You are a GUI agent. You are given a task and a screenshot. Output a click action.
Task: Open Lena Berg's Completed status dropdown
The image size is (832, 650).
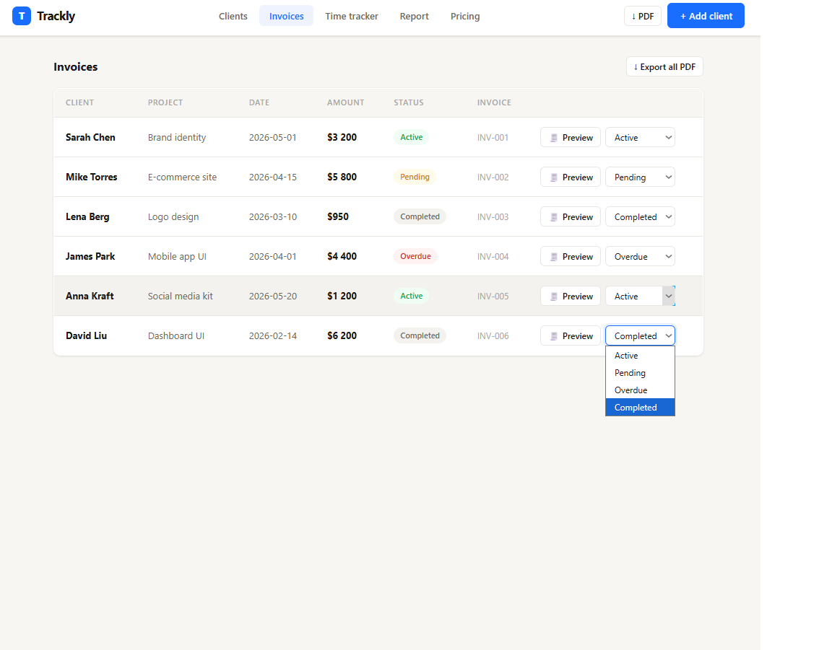[640, 217]
